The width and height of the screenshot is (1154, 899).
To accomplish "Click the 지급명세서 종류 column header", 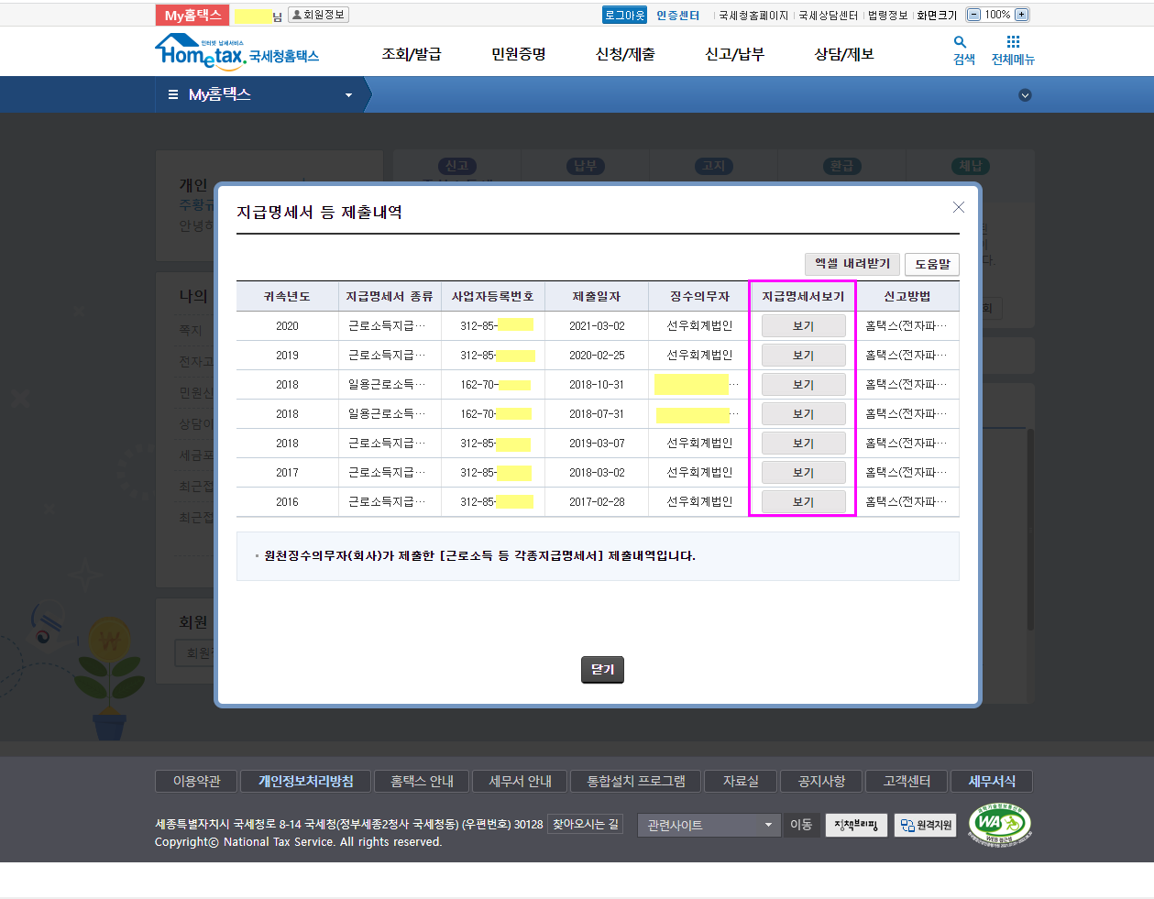I will coord(389,297).
